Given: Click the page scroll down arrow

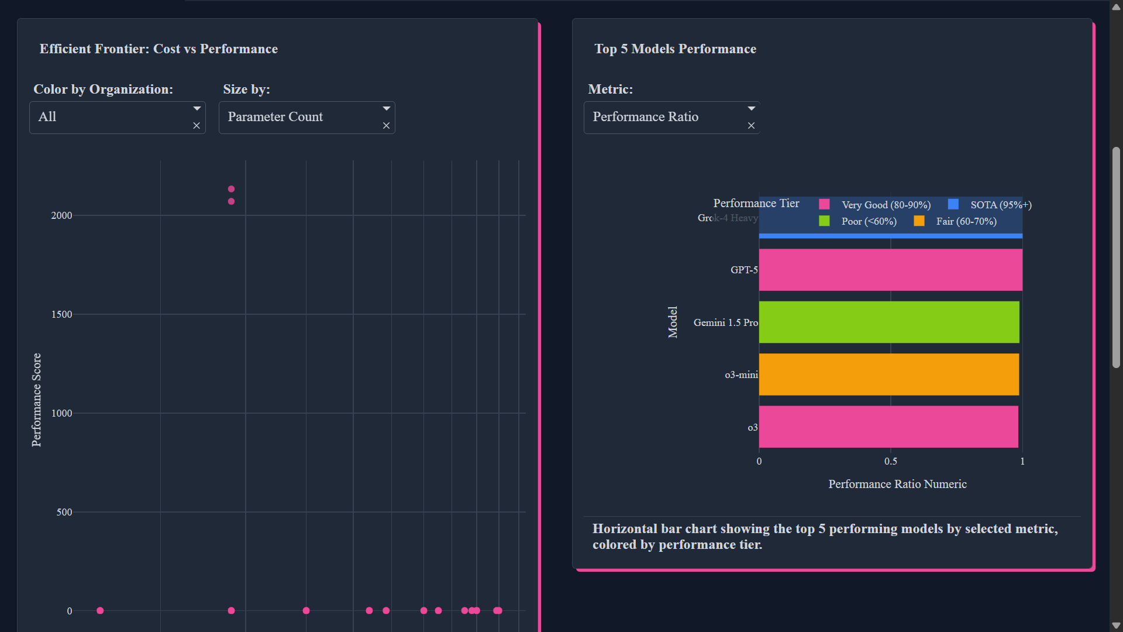Looking at the screenshot, I should (x=1116, y=625).
